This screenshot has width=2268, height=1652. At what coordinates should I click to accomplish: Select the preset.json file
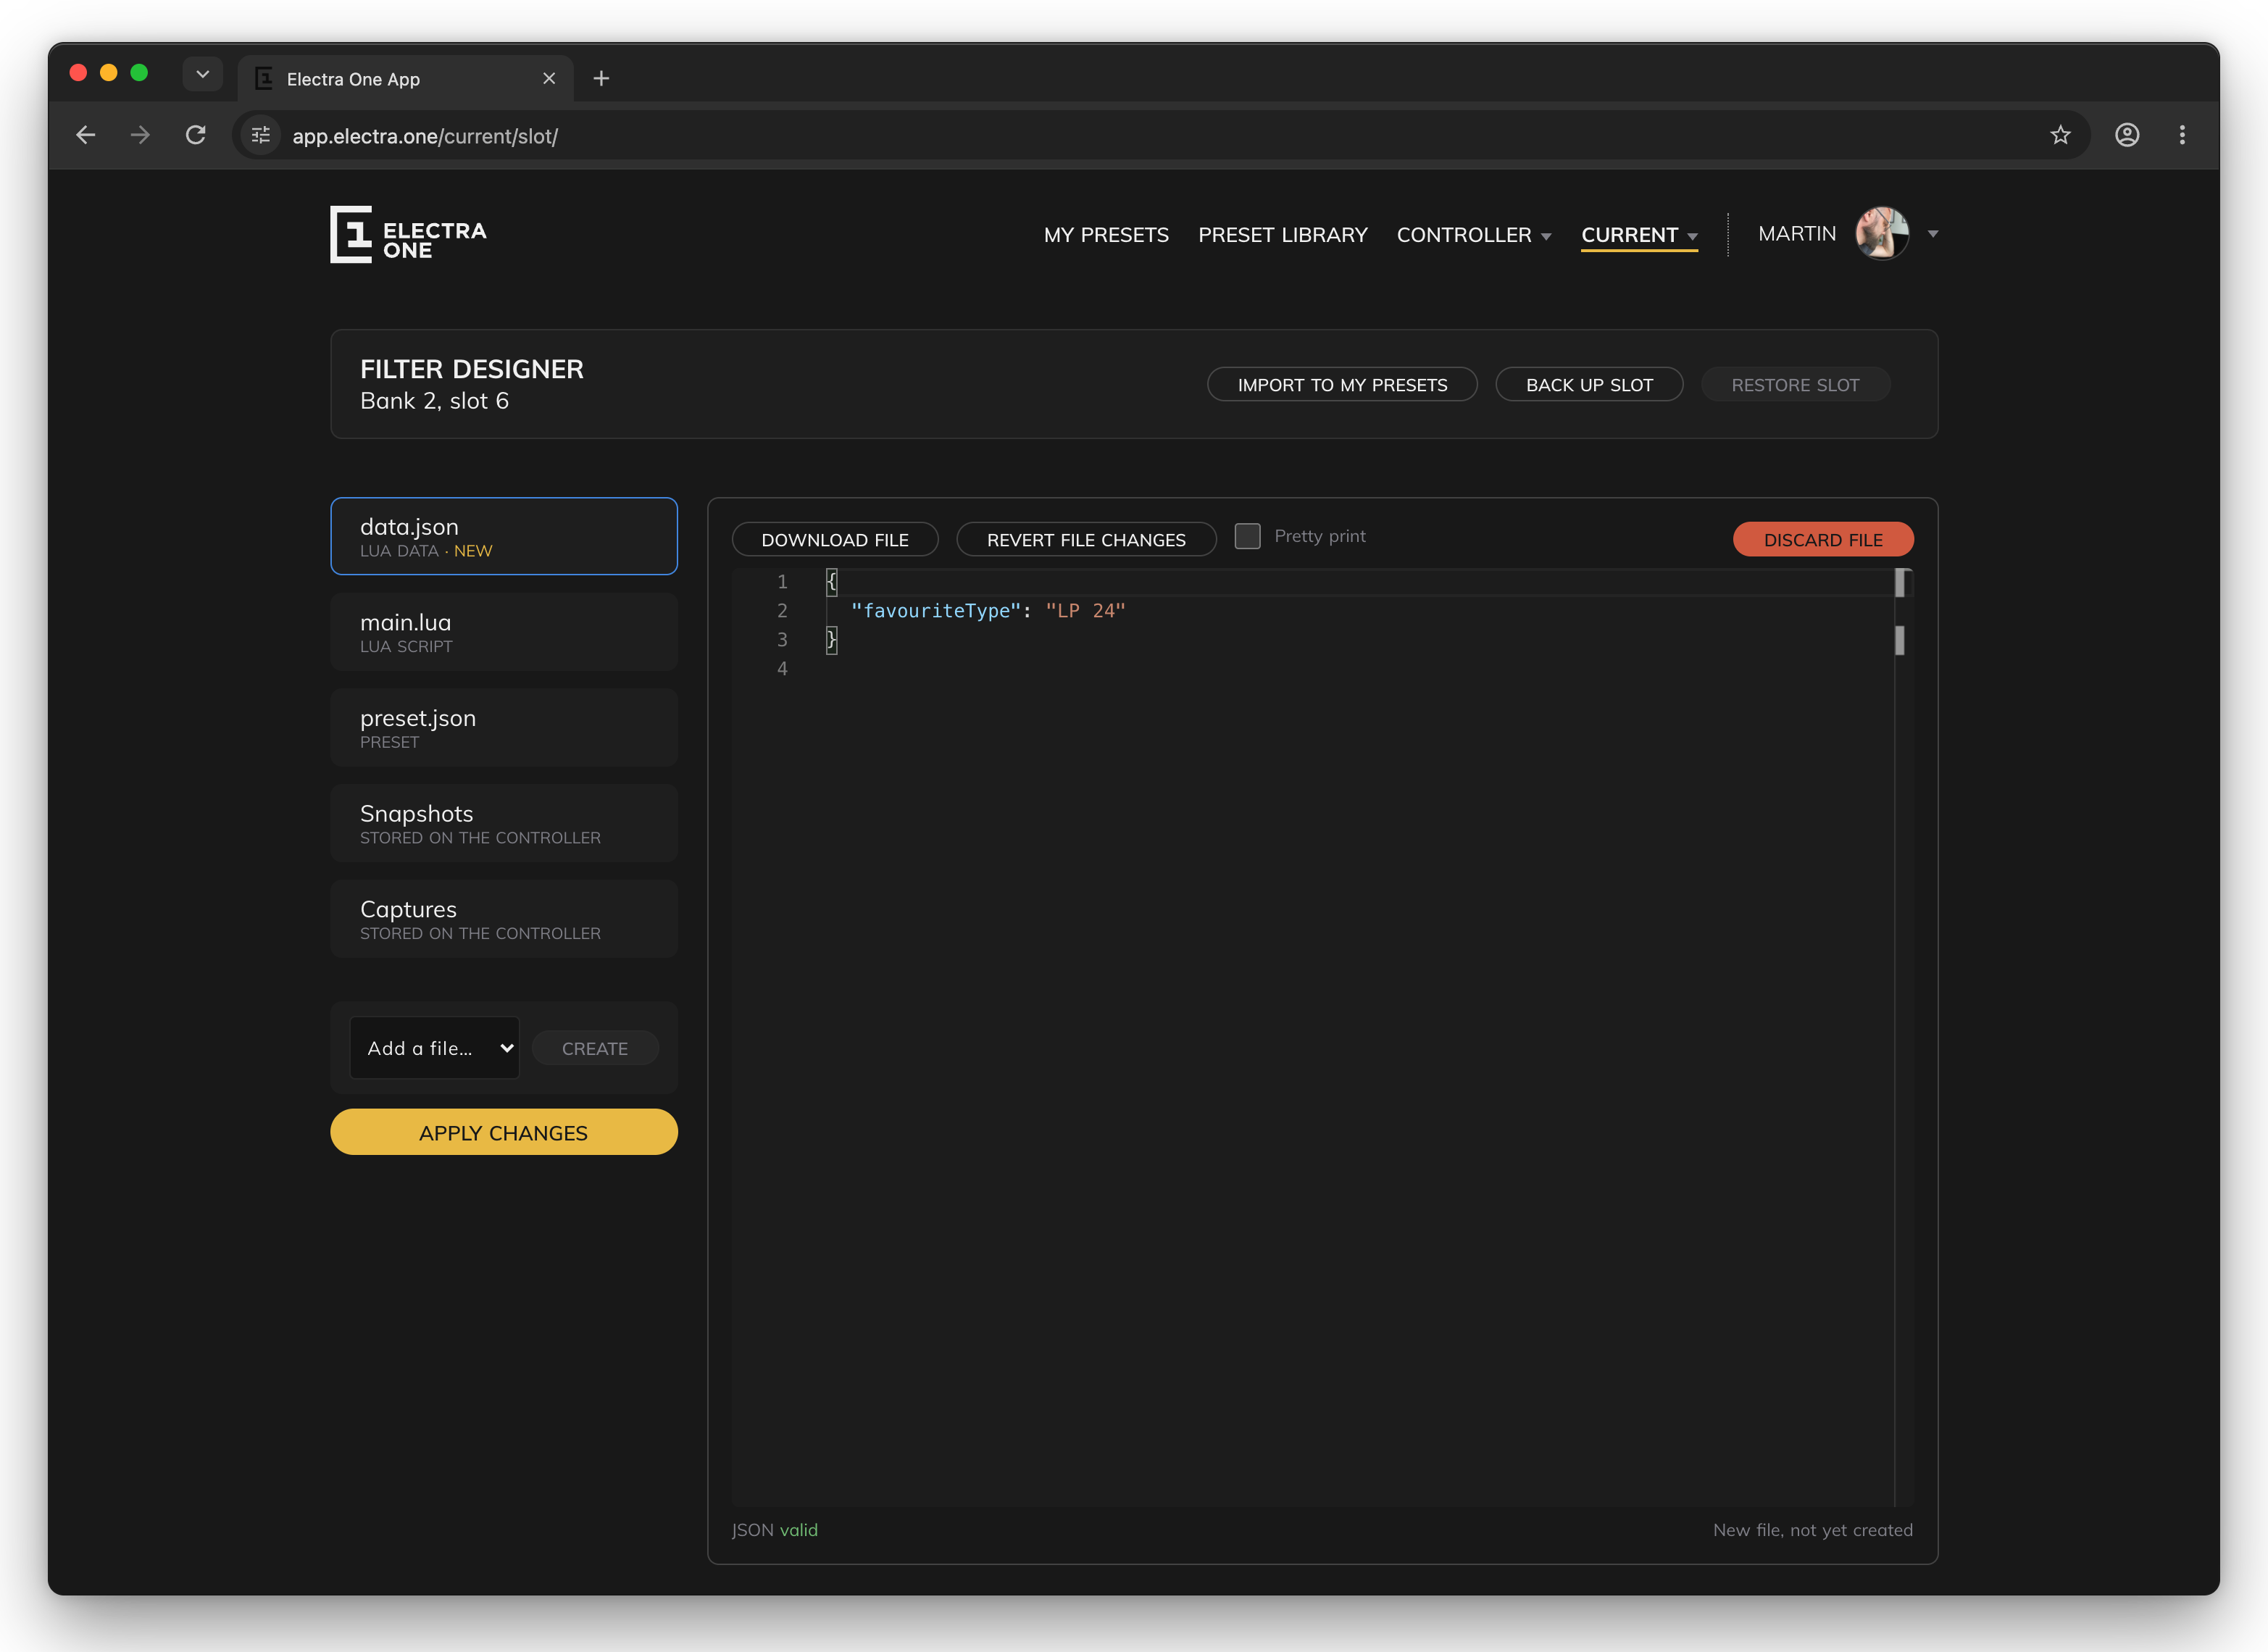(x=504, y=728)
